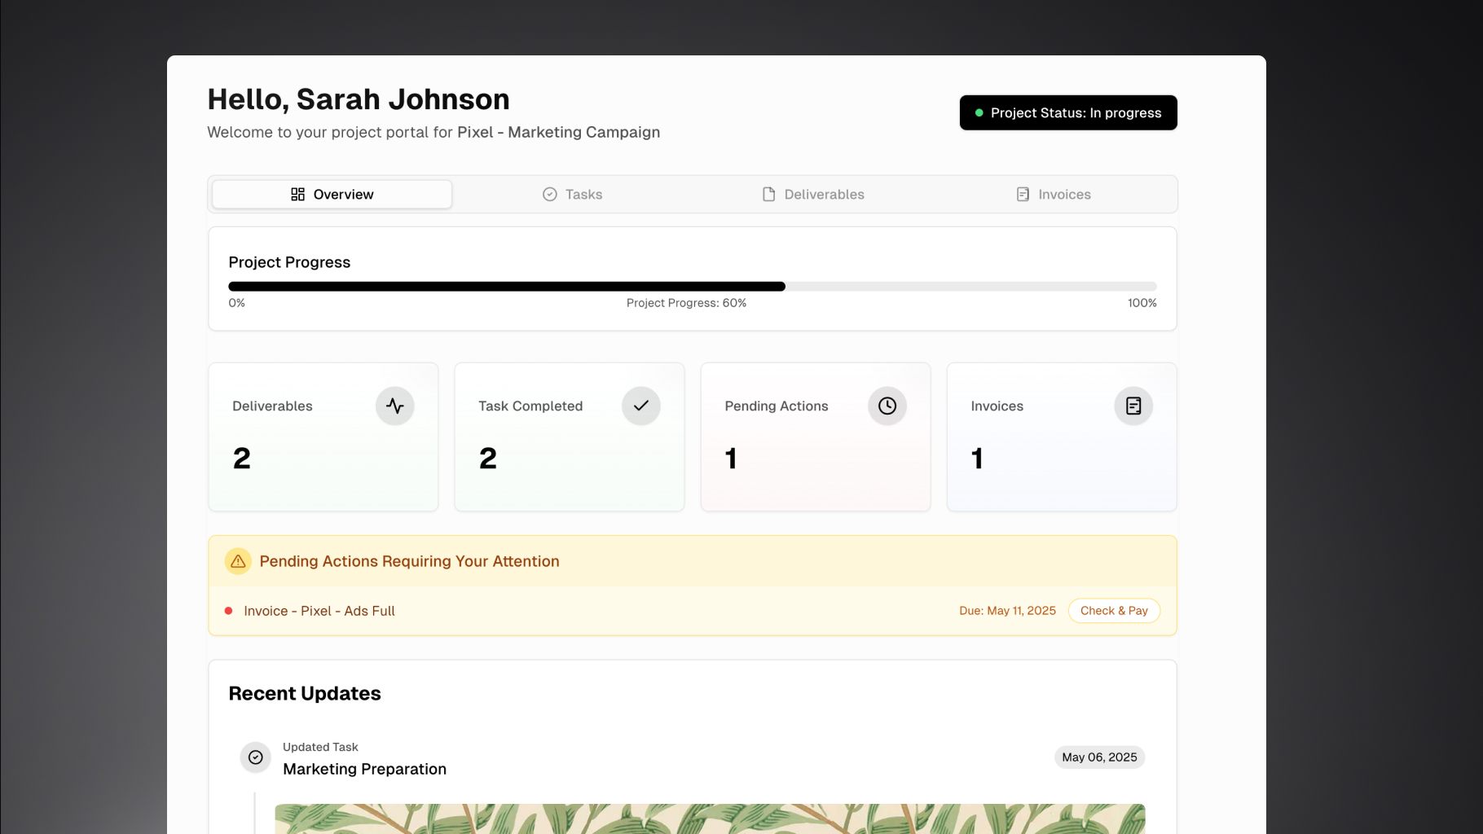Image resolution: width=1483 pixels, height=834 pixels.
Task: Click the Tasks checkmark circle icon
Action: click(x=550, y=194)
